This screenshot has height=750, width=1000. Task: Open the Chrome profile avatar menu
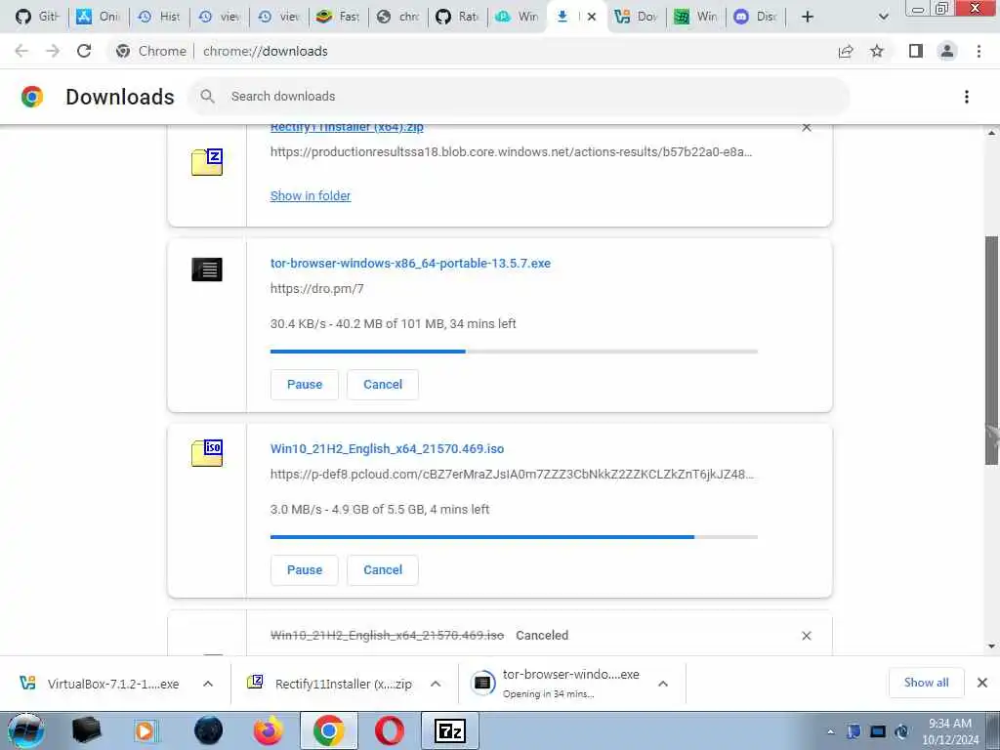pos(947,51)
